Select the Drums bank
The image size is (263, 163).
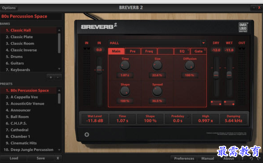click(29, 57)
